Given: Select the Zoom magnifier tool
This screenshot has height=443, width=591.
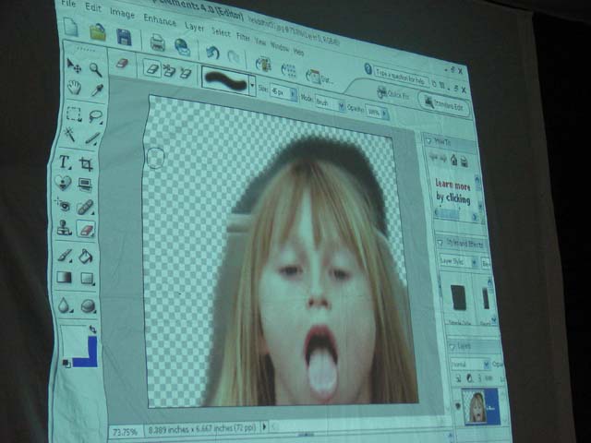Looking at the screenshot, I should [96, 69].
